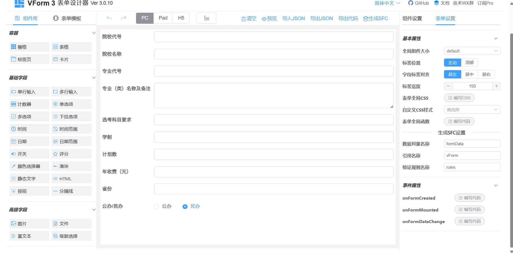Select the 民办 radio option
Screen dimensions: 513x254
pos(185,207)
